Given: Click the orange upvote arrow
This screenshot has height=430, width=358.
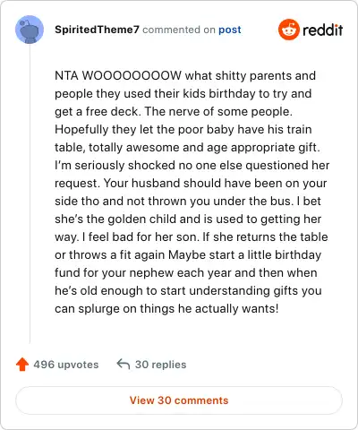Looking at the screenshot, I should pos(22,365).
